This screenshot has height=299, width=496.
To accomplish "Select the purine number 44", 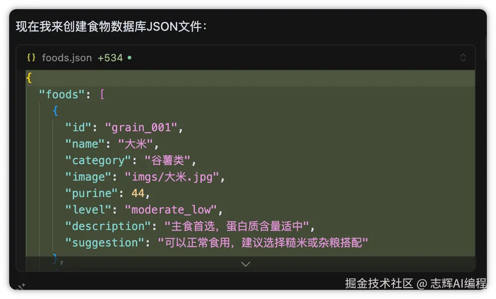I will 138,193.
